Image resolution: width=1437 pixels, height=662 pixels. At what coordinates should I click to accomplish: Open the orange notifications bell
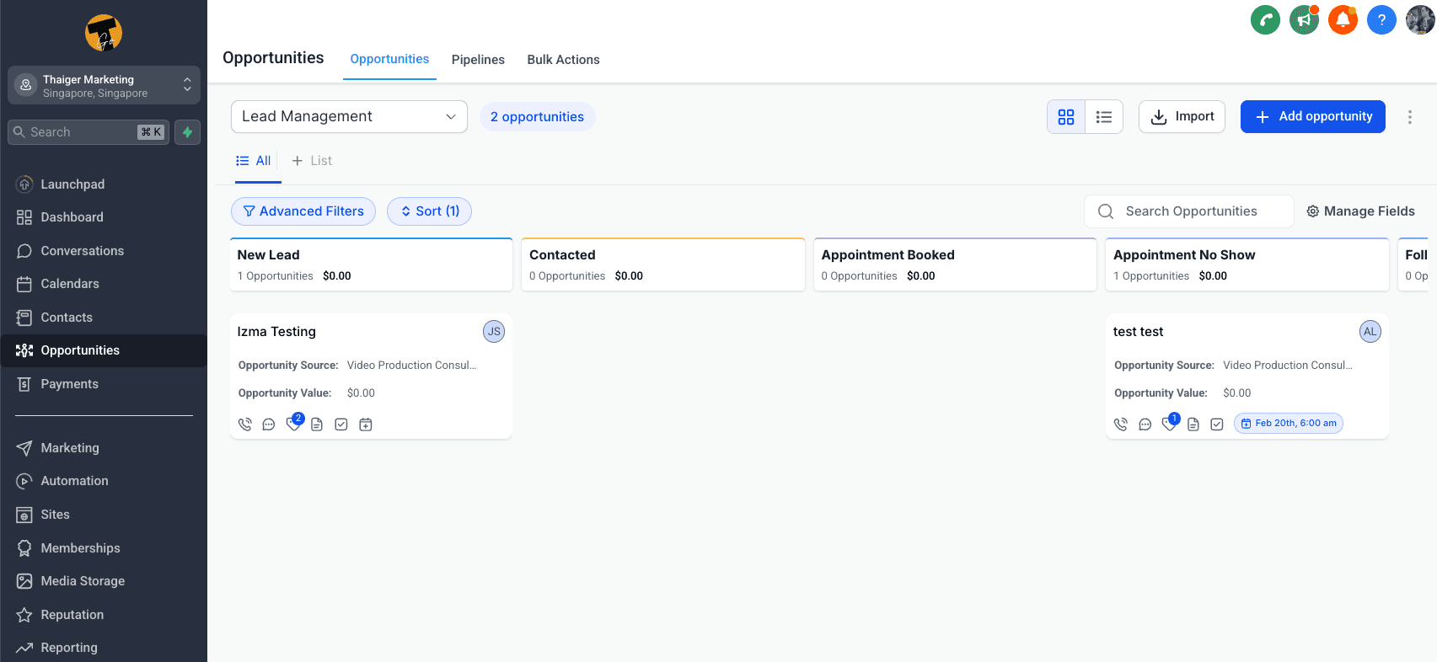click(1343, 19)
